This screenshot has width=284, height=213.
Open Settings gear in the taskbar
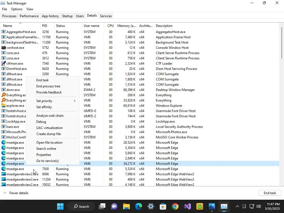[x=151, y=206]
